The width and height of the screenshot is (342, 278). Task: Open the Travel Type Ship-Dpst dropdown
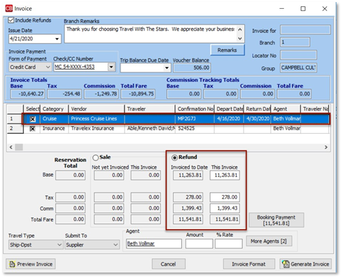coord(60,245)
